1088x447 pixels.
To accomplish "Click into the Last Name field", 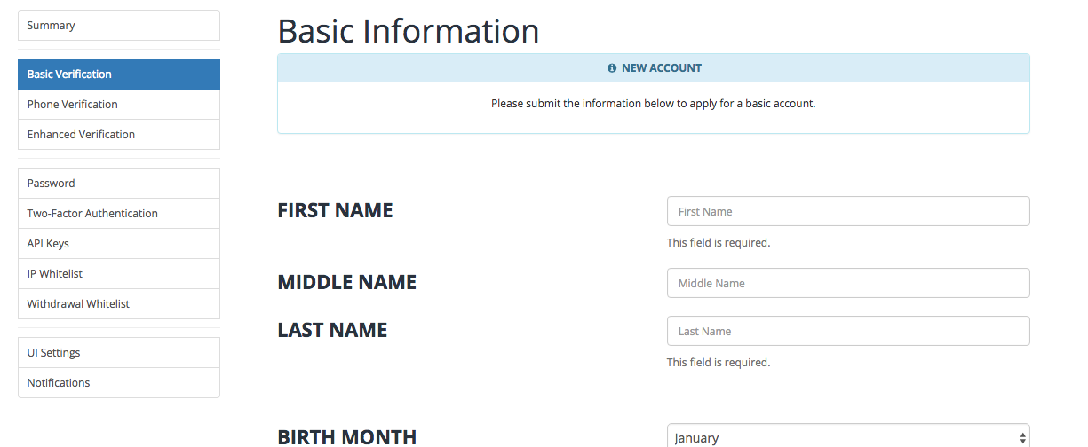I will click(847, 332).
